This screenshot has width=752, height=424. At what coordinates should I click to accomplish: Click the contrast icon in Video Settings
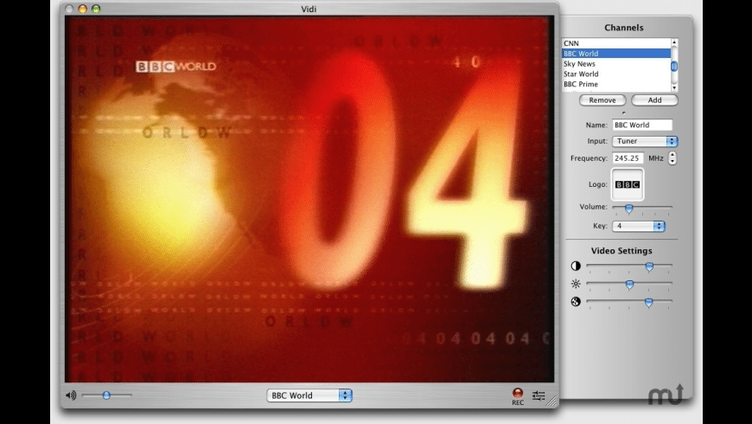click(x=576, y=266)
